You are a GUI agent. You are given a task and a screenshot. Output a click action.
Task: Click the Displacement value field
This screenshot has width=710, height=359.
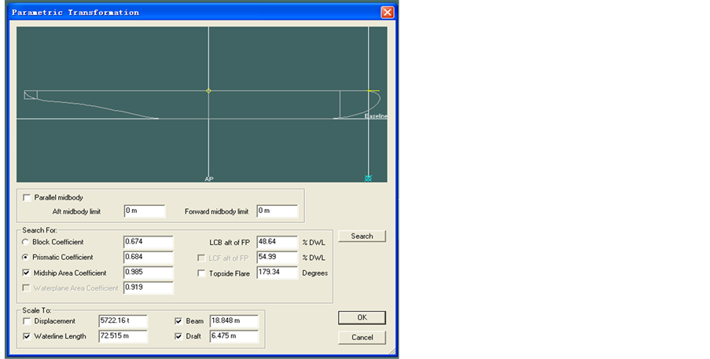[123, 321]
